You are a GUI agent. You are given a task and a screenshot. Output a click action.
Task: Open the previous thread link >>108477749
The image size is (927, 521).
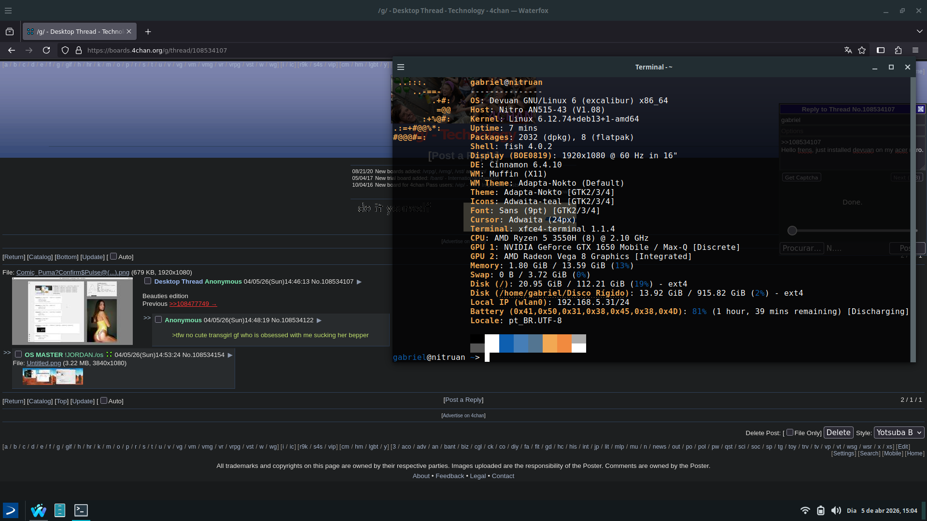[x=193, y=304]
